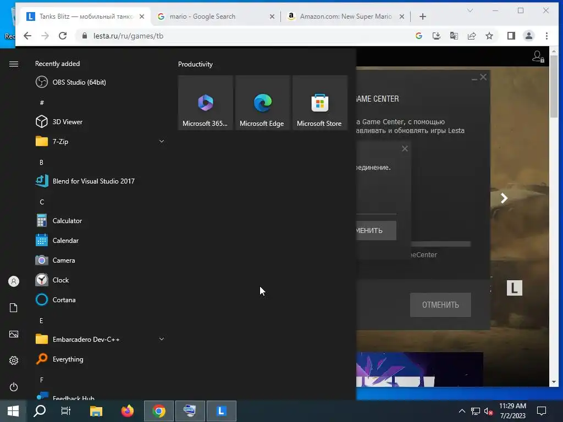Expand Embarcadero Dev-C++ folder chevron

click(x=162, y=339)
